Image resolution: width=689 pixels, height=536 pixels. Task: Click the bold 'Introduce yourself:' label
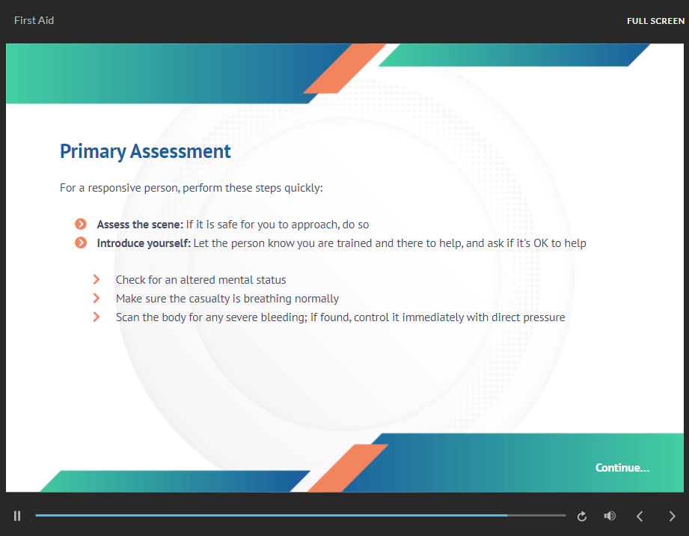[144, 243]
